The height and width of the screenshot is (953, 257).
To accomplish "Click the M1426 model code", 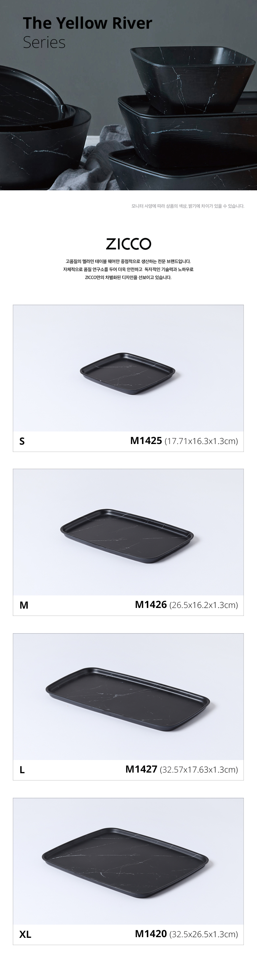I will click(151, 605).
